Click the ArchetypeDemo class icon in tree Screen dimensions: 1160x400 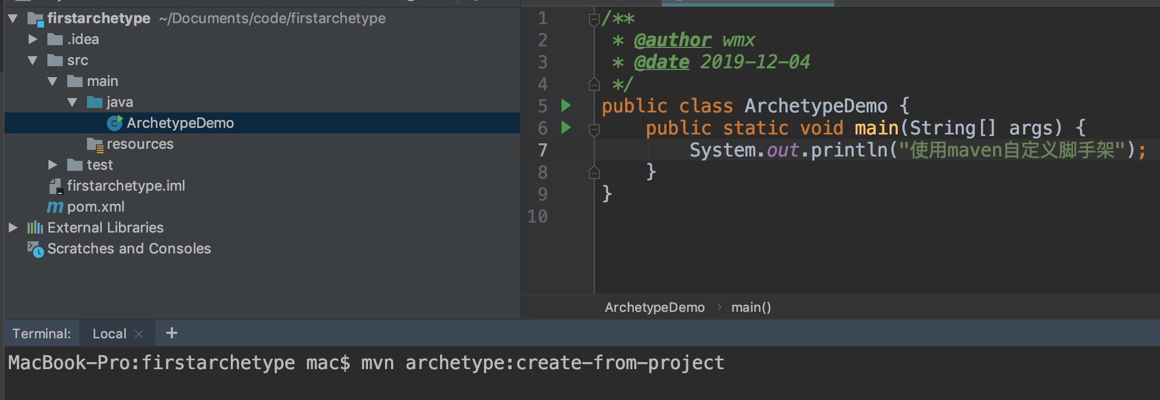[115, 123]
